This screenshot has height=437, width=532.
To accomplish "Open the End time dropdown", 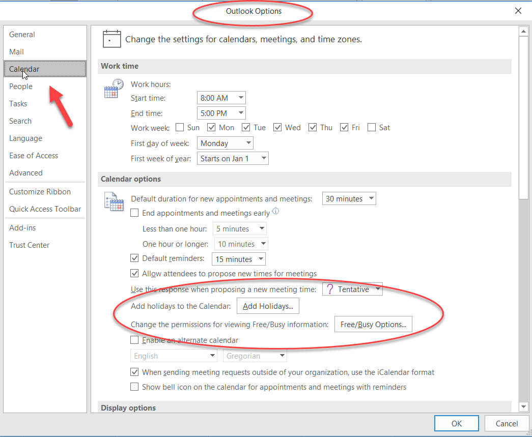I will (x=221, y=113).
